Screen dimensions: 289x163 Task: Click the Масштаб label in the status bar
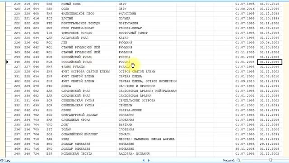tap(229, 160)
